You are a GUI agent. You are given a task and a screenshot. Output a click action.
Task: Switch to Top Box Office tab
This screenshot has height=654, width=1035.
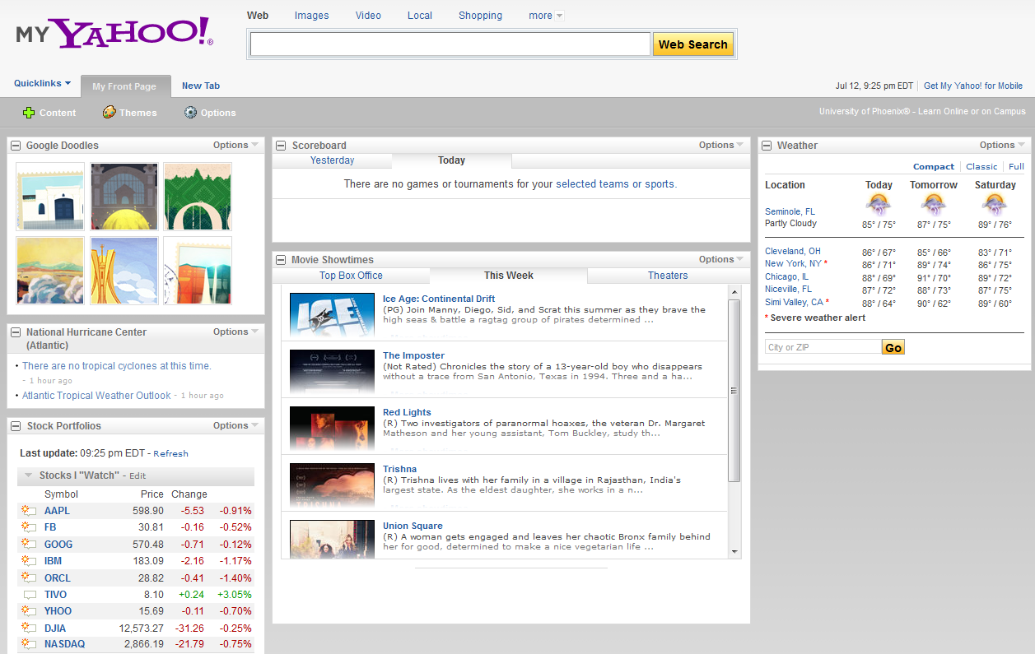(351, 276)
